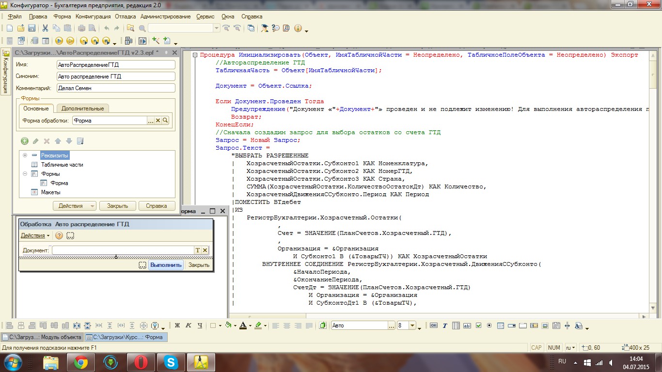
Task: Click the highlight marker color swatch
Action: tap(258, 325)
